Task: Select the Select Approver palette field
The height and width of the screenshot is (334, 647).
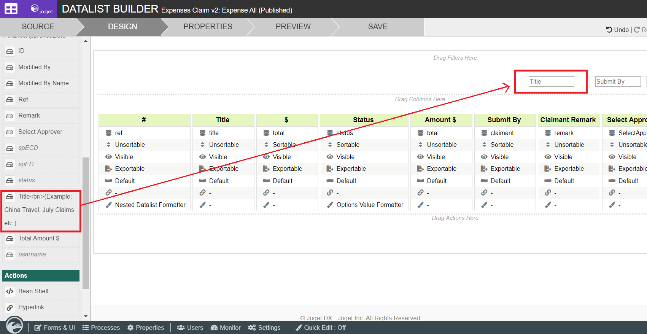Action: (41, 132)
